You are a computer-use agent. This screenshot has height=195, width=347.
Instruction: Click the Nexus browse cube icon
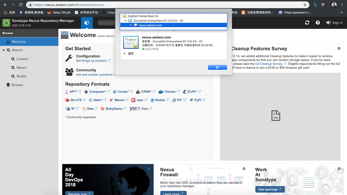[x=87, y=23]
